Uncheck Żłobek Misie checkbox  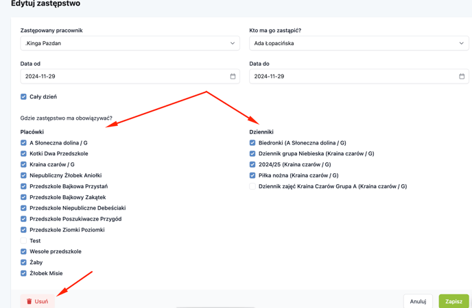point(23,273)
